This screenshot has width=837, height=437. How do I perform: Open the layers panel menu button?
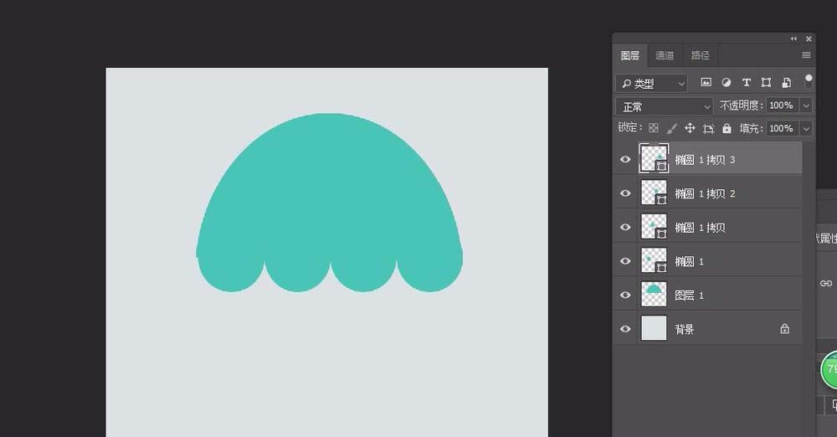coord(806,55)
